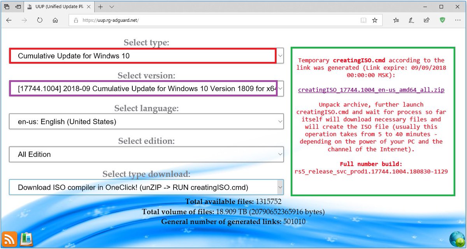Viewport: 467px width, 249px height.
Task: Open the Select type dropdown
Action: coord(147,56)
